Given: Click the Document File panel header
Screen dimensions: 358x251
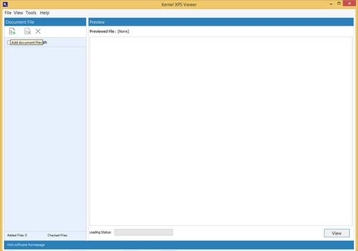Looking at the screenshot, I should pyautogui.click(x=45, y=22).
